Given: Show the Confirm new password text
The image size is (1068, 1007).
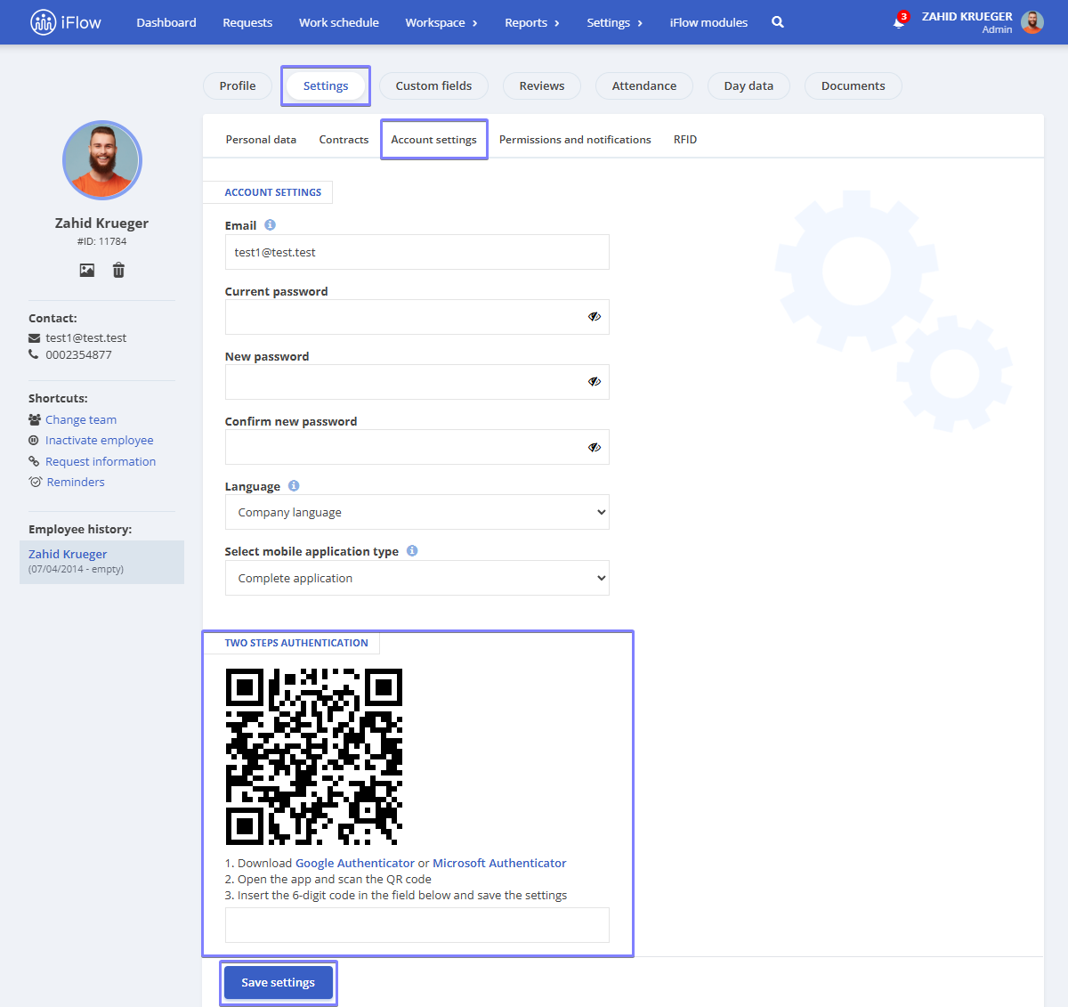Looking at the screenshot, I should coord(595,447).
